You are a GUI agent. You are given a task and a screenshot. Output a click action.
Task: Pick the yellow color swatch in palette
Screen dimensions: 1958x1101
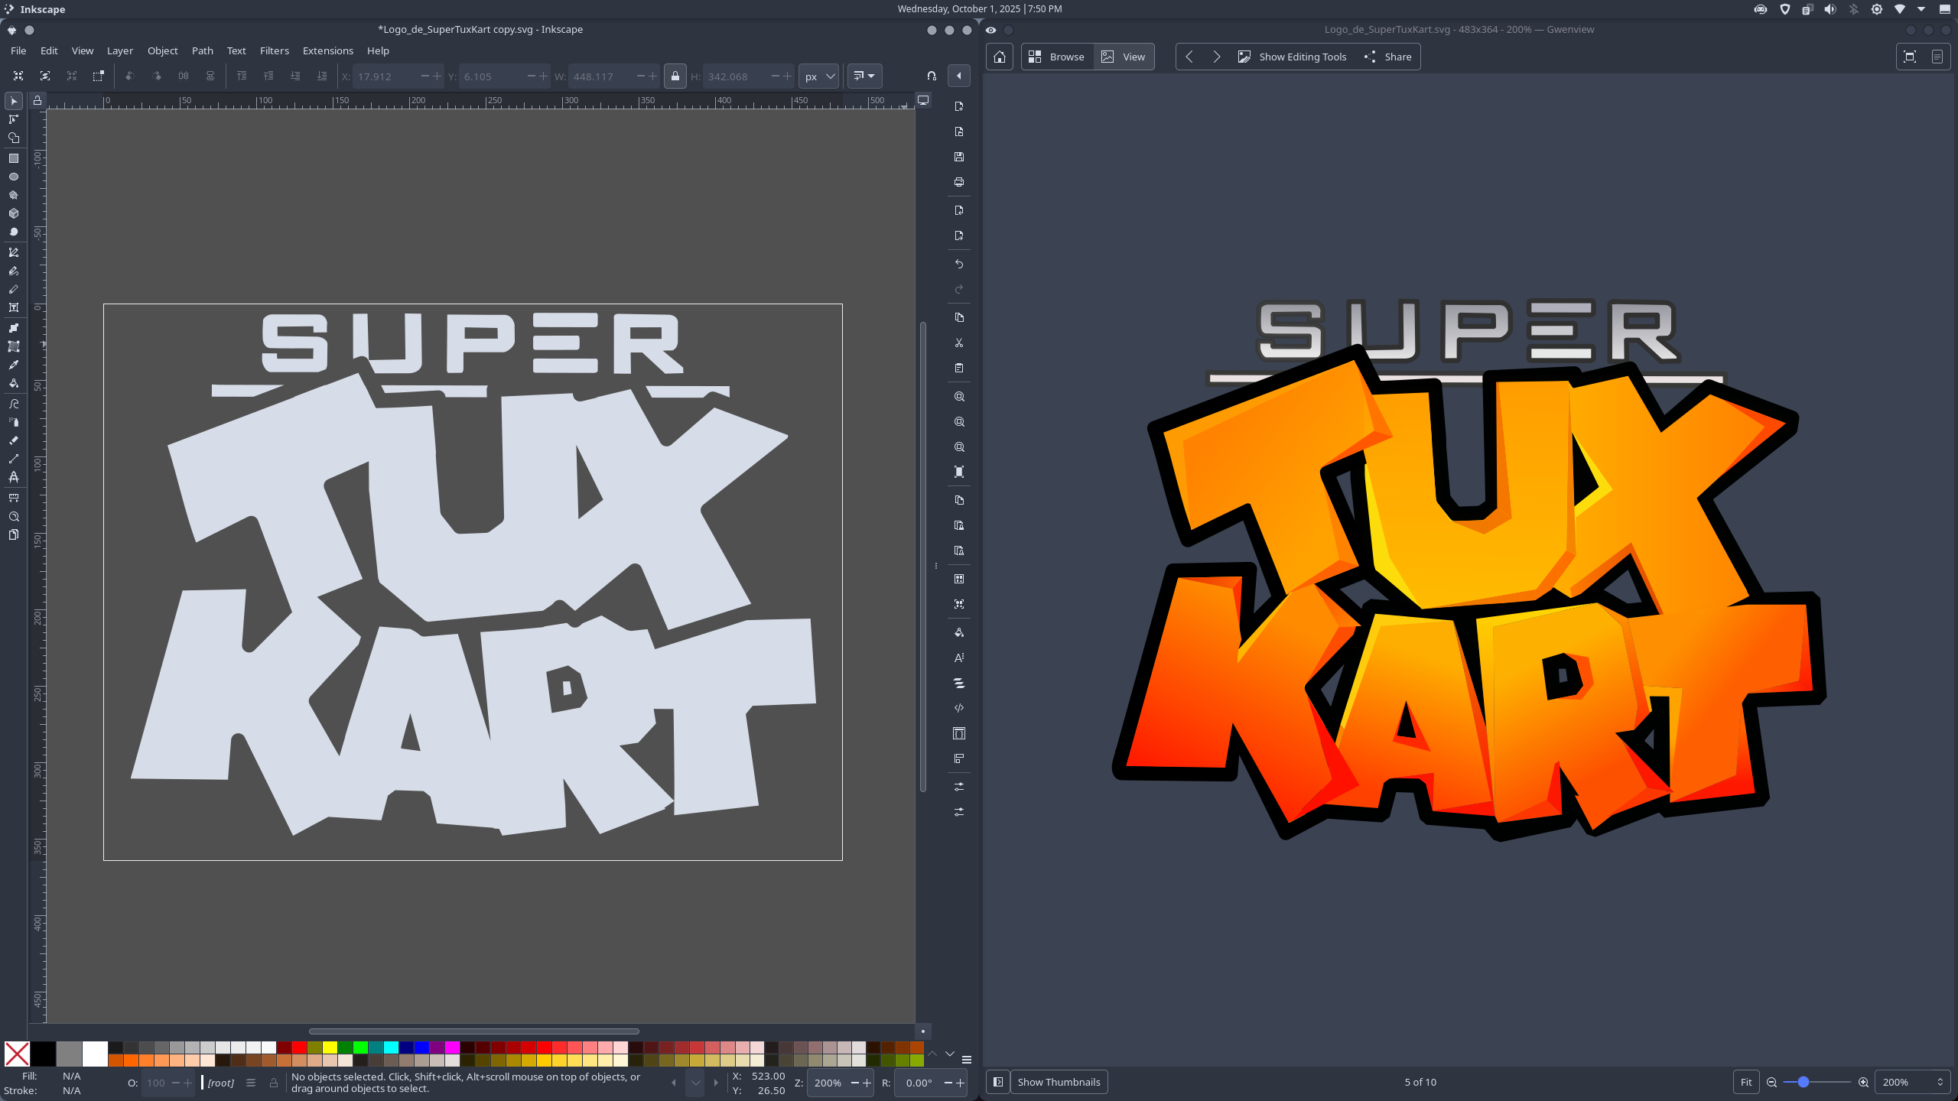tap(330, 1047)
